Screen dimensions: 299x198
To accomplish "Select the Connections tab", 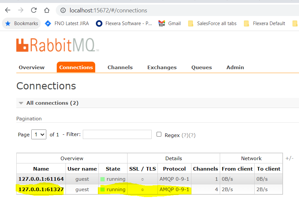I will [x=76, y=67].
